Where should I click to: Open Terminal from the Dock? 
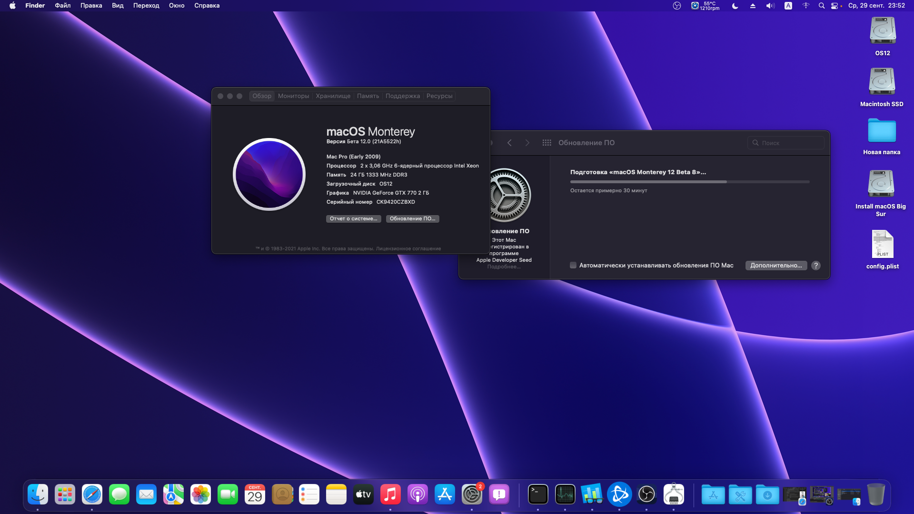[538, 494]
